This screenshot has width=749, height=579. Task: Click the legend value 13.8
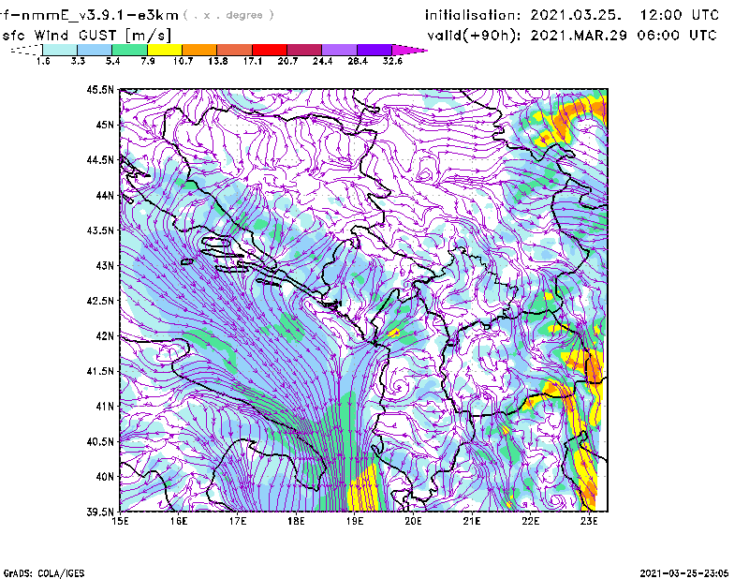pyautogui.click(x=218, y=61)
